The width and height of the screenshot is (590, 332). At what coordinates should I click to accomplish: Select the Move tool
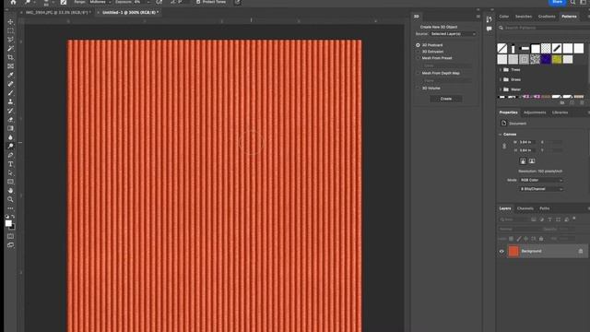pos(10,22)
